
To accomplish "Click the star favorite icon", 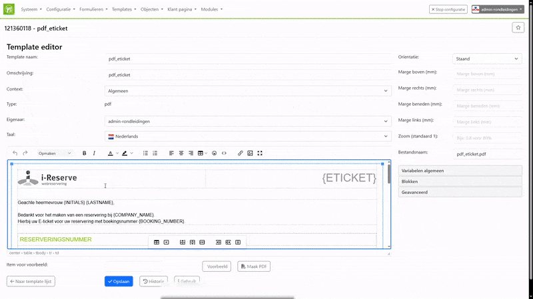I will [x=518, y=27].
